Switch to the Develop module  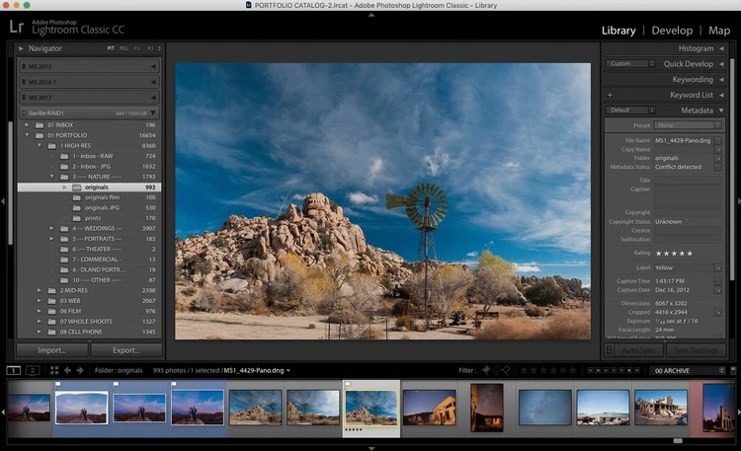672,30
